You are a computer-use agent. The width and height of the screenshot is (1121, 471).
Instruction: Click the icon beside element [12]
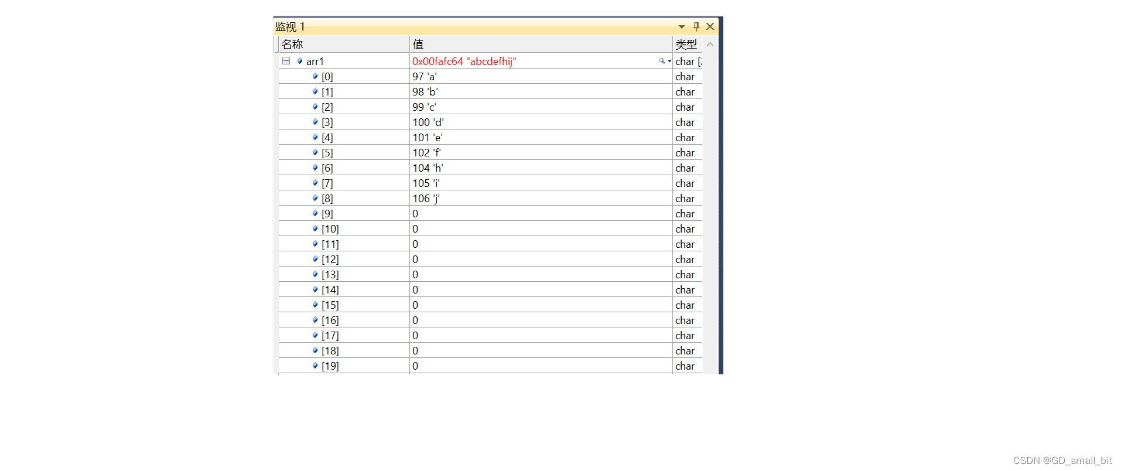(x=315, y=259)
